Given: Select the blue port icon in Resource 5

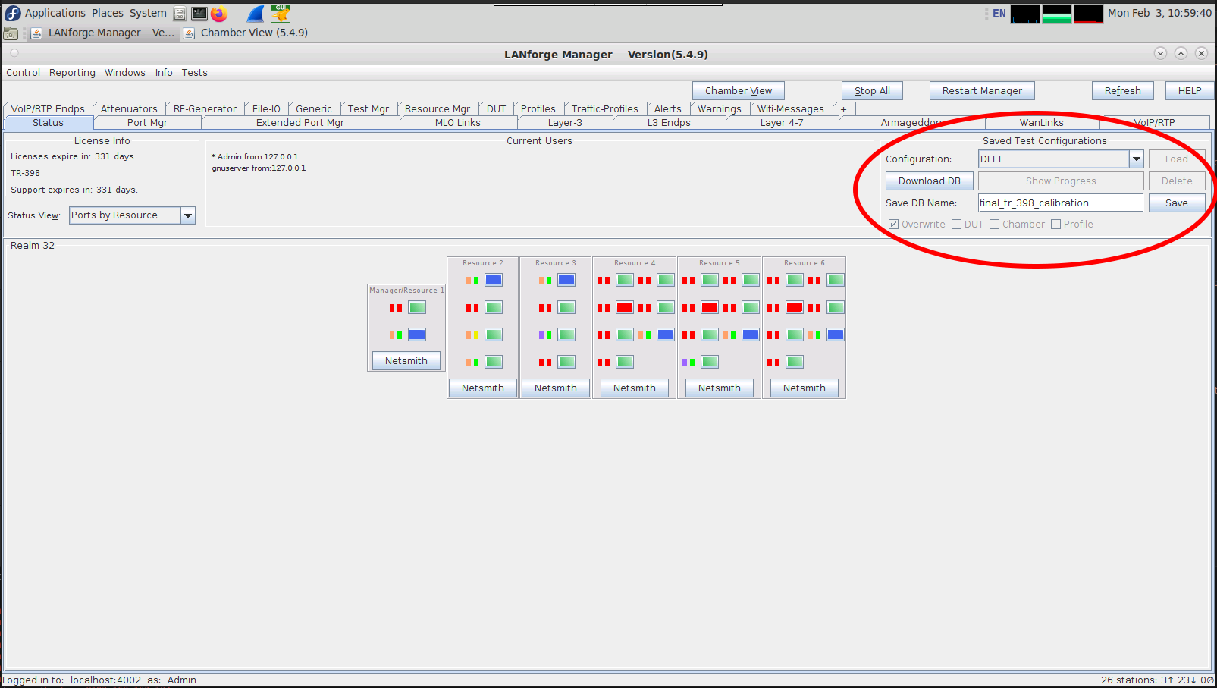Looking at the screenshot, I should pyautogui.click(x=751, y=335).
